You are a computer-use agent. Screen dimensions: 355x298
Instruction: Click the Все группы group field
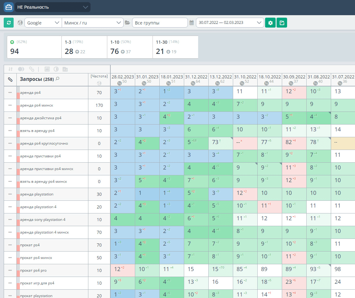pyautogui.click(x=160, y=23)
